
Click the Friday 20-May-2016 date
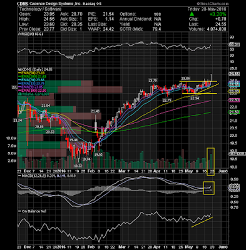[207, 9]
